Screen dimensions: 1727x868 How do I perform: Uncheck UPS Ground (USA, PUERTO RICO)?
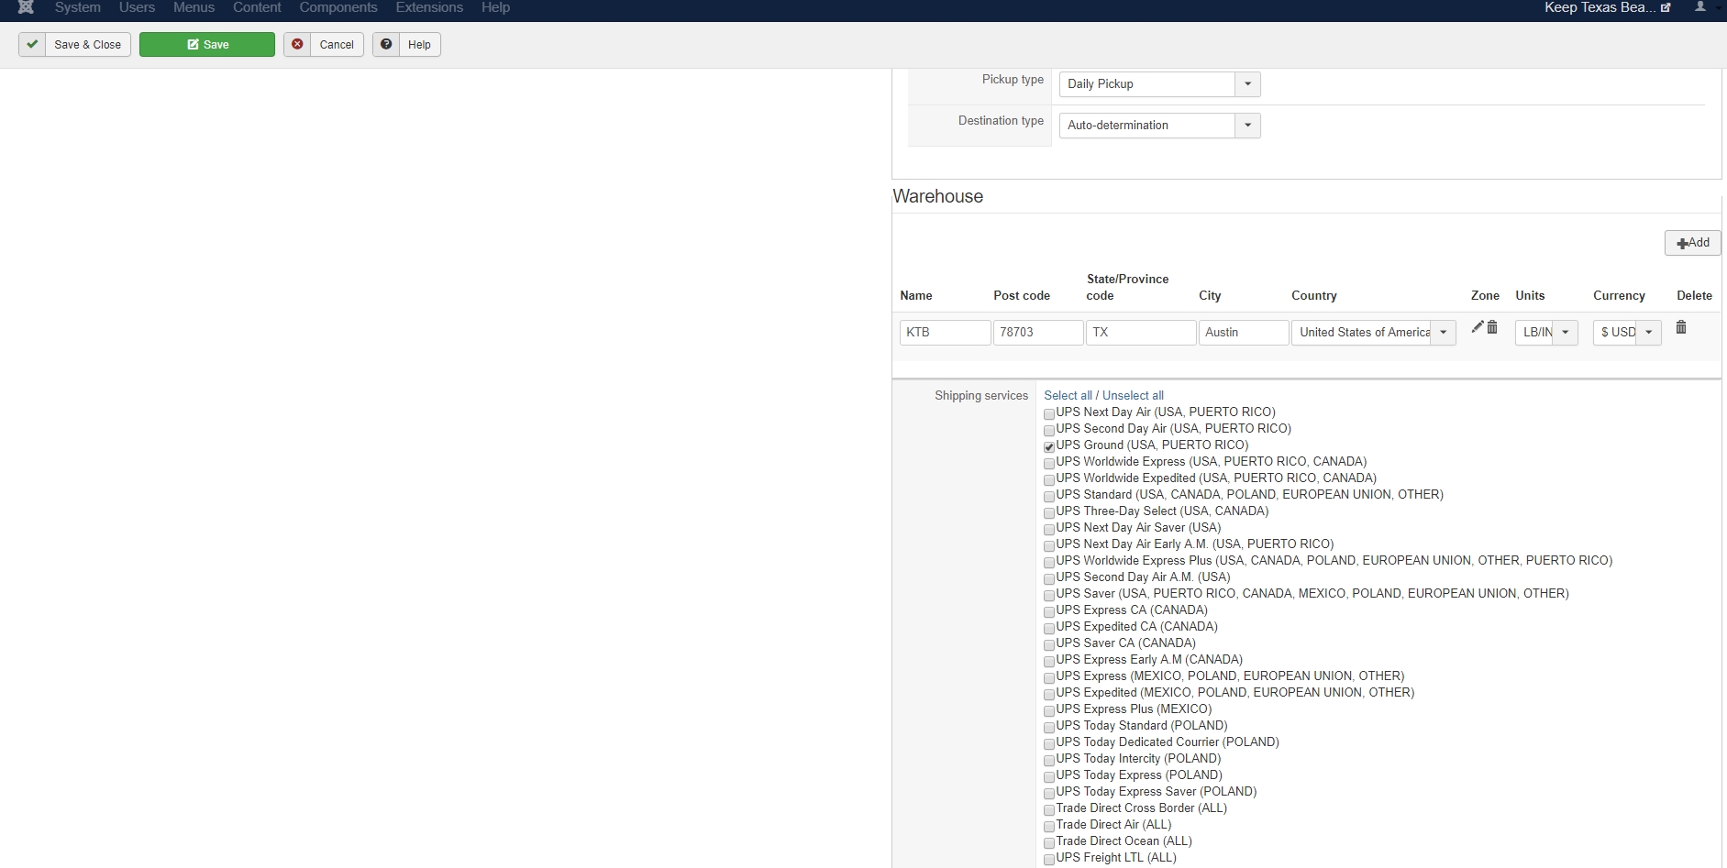[x=1049, y=447]
